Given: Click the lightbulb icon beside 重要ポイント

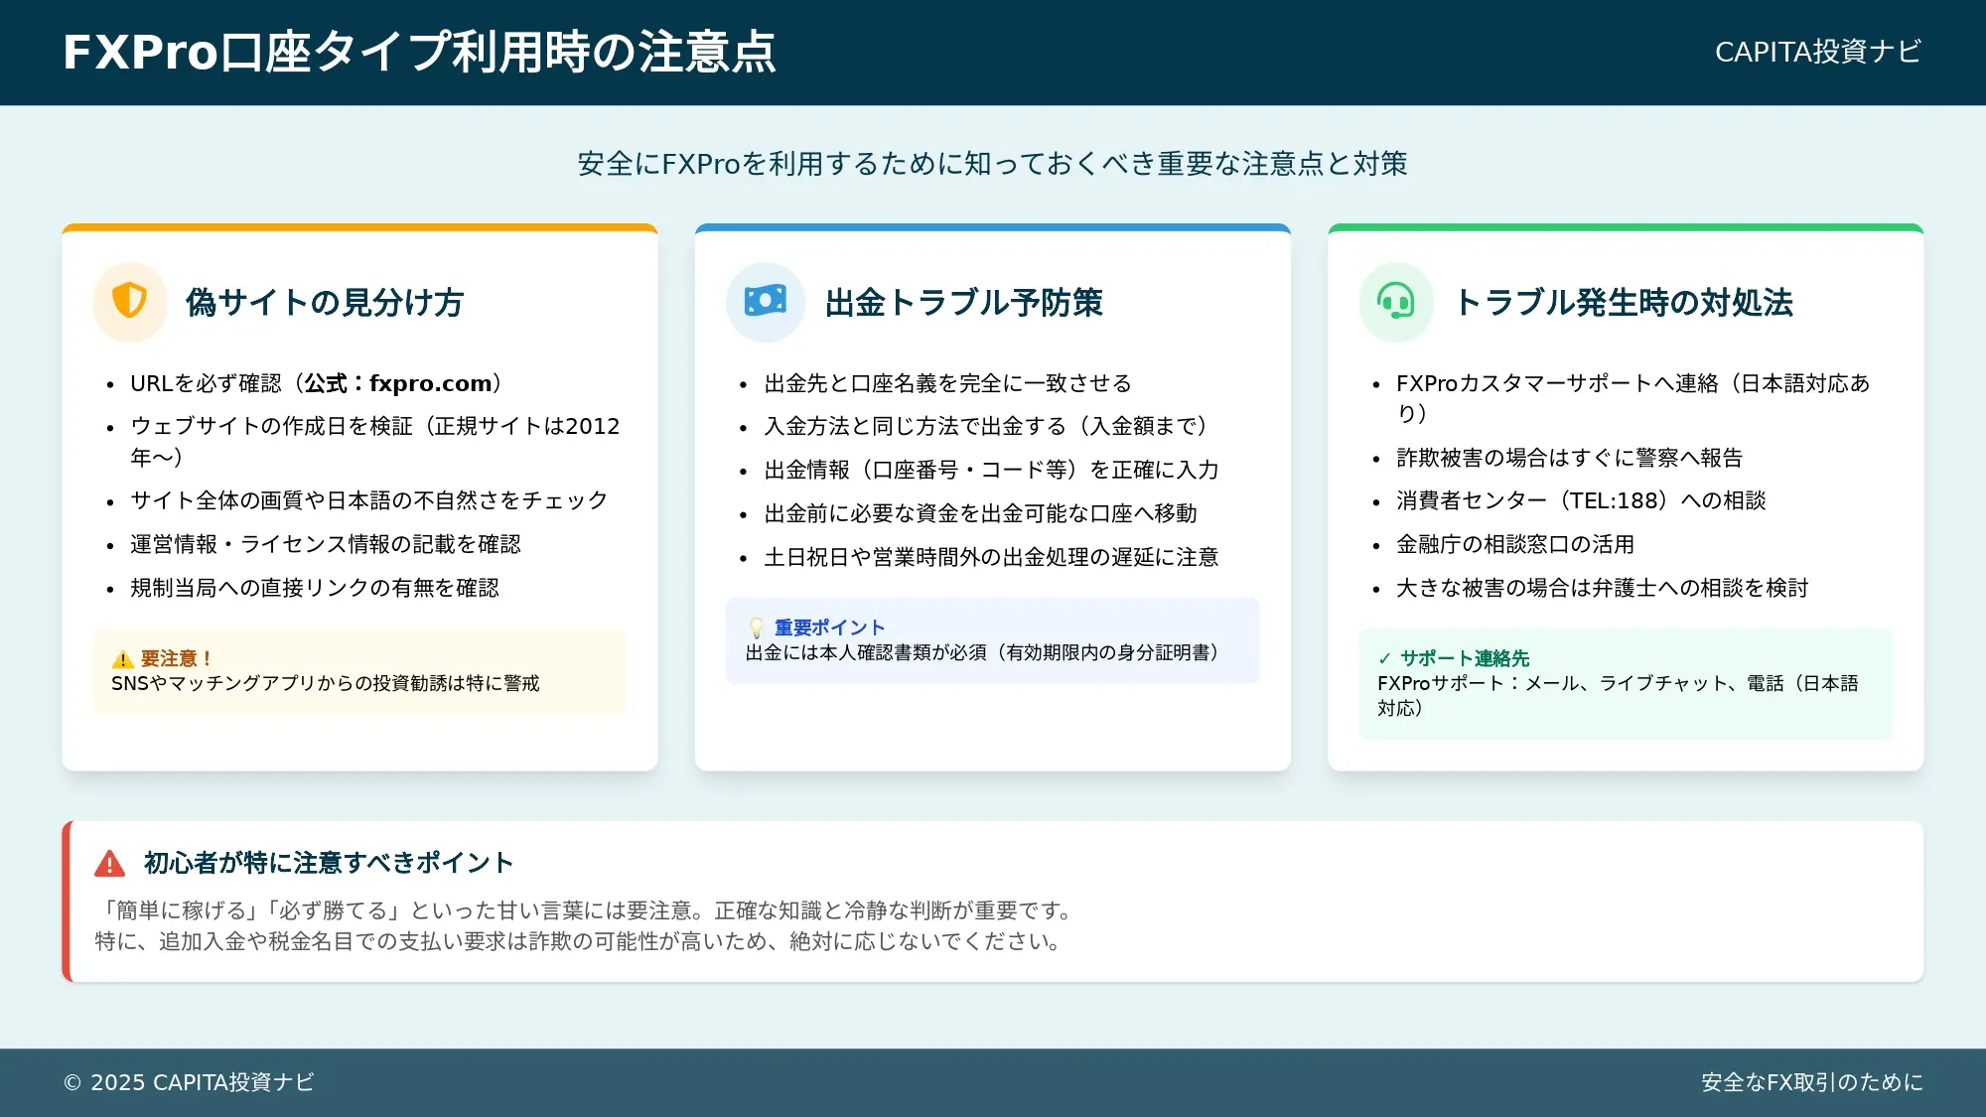Looking at the screenshot, I should pos(757,628).
